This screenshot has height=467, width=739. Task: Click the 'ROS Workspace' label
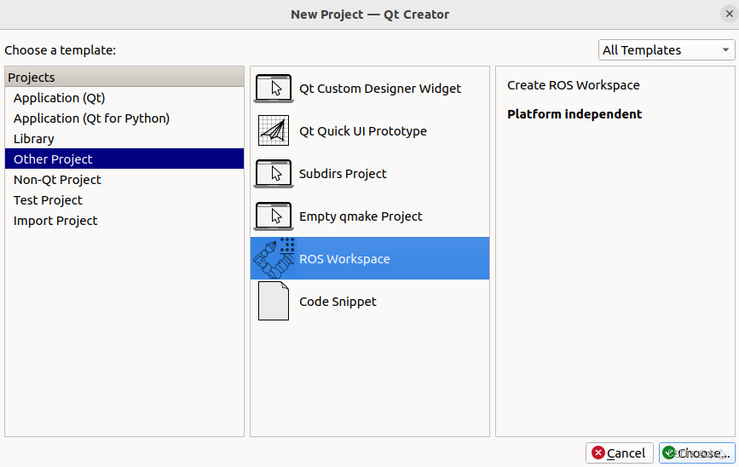pos(344,259)
